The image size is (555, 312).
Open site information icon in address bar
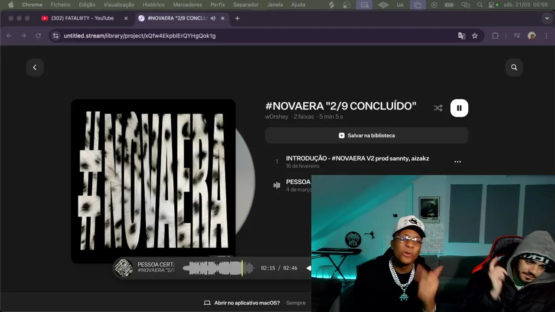pos(55,36)
